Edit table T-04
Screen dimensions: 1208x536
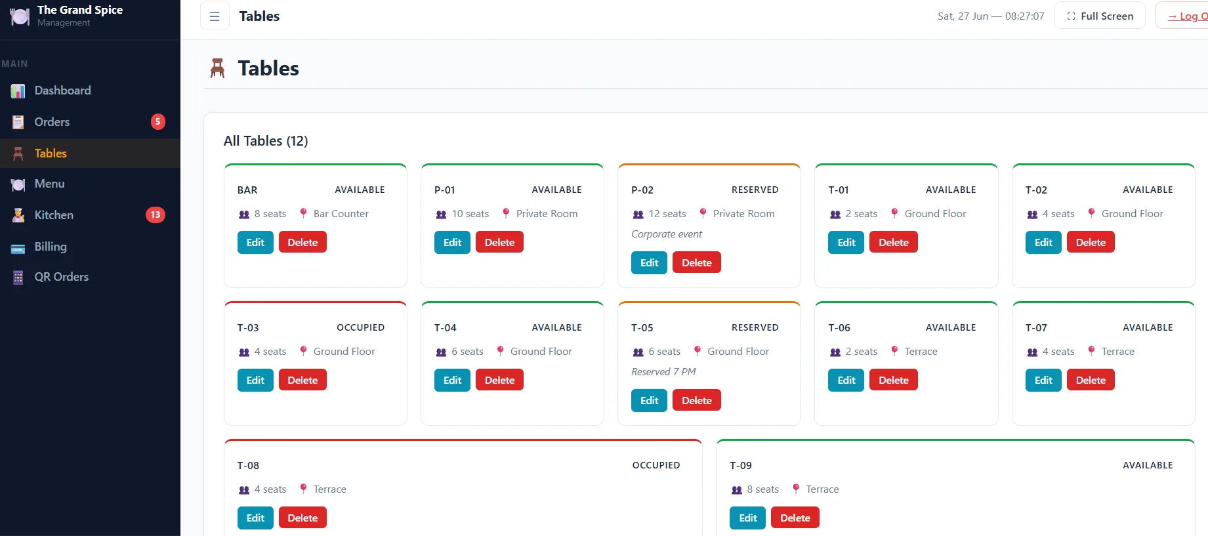[x=452, y=380]
